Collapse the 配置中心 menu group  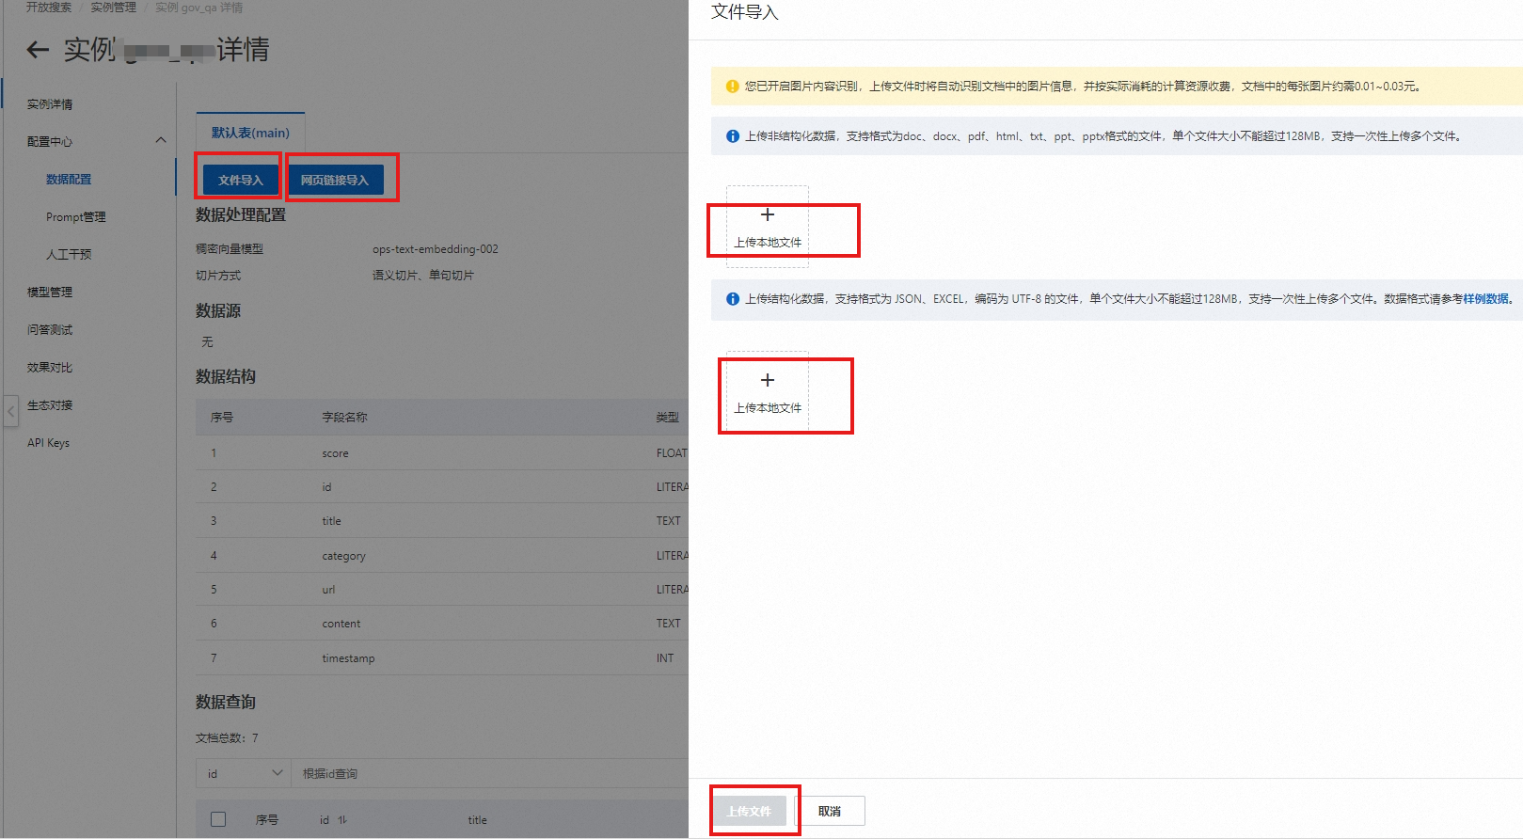[x=160, y=141]
